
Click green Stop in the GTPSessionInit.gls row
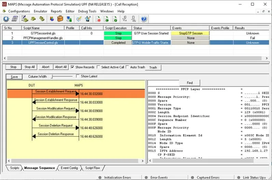click(x=119, y=33)
